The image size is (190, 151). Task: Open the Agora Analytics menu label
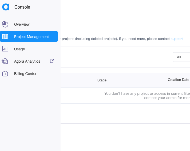27,61
